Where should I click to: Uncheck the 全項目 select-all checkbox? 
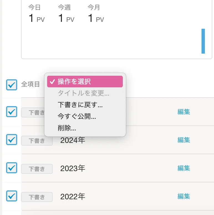pos(12,85)
